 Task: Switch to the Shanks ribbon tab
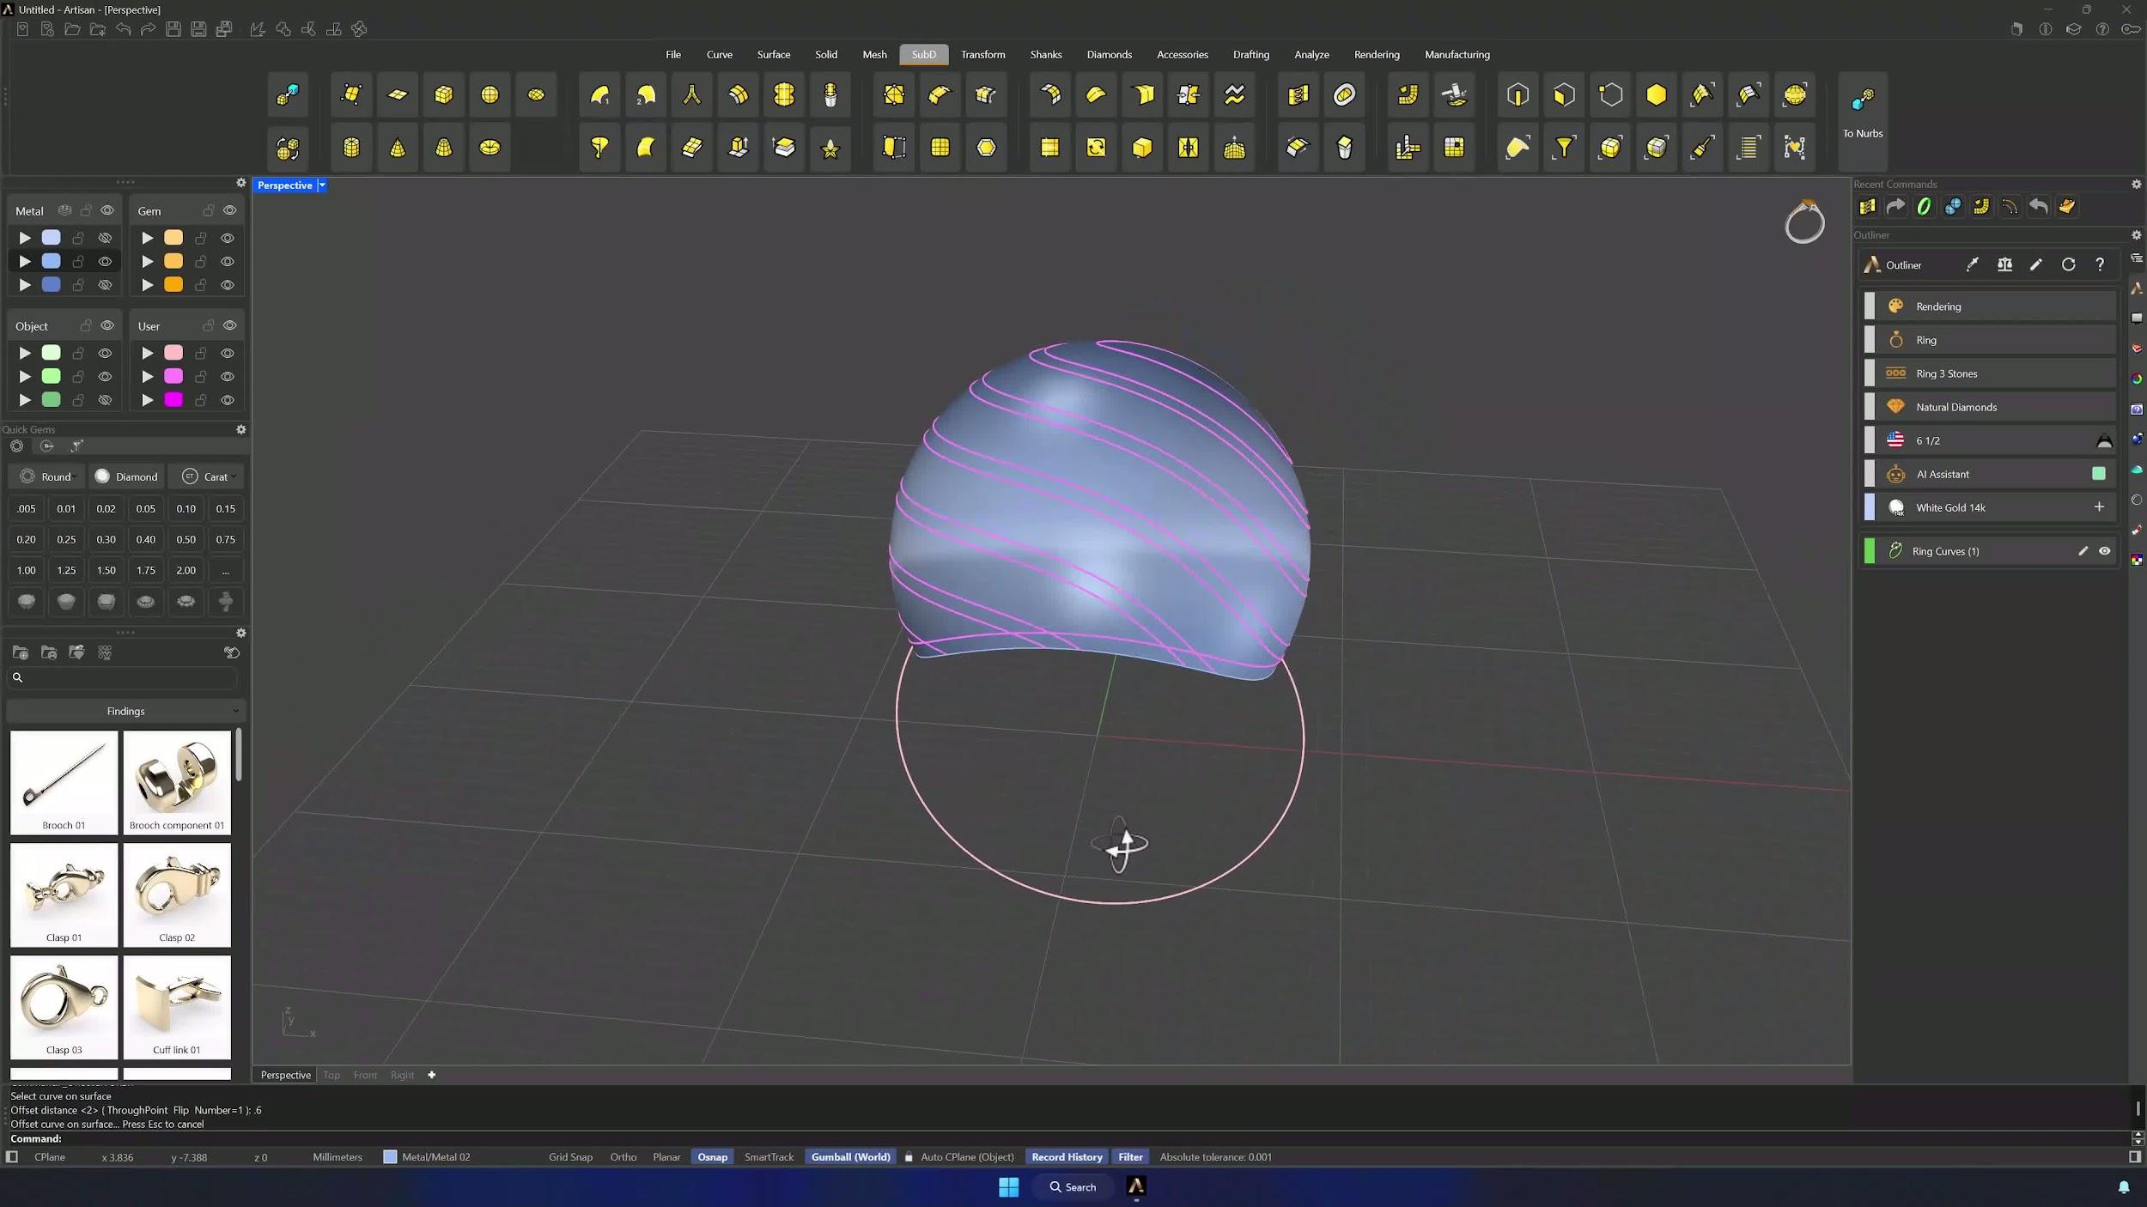[x=1046, y=55]
